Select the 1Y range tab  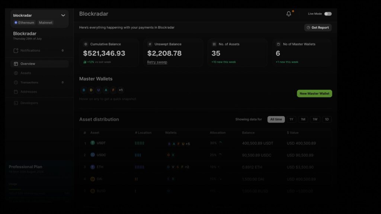291,119
